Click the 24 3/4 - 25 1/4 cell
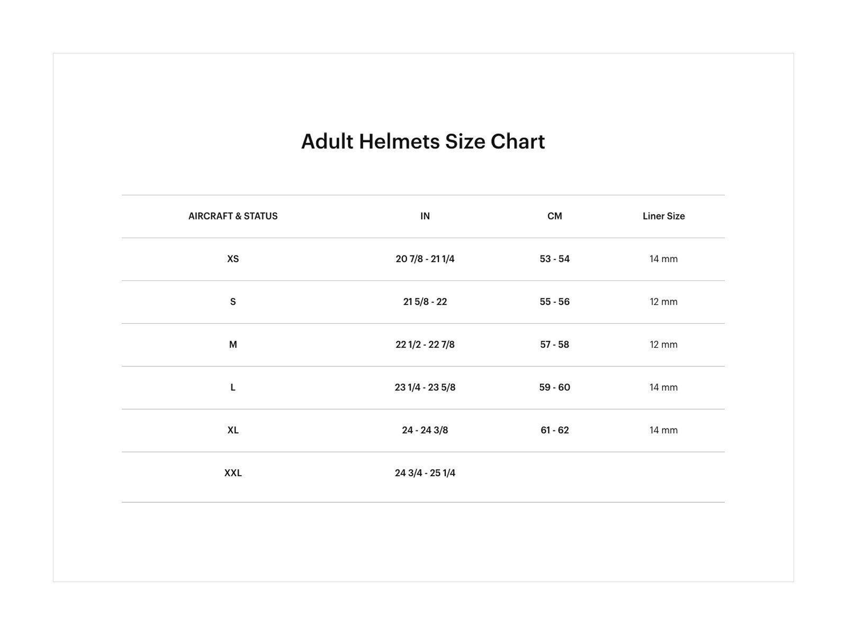Image resolution: width=847 pixels, height=635 pixels. coord(425,473)
